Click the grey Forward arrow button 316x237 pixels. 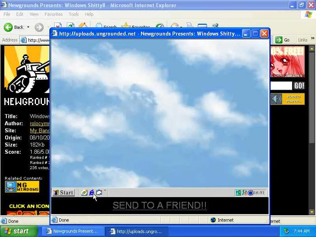pyautogui.click(x=39, y=27)
